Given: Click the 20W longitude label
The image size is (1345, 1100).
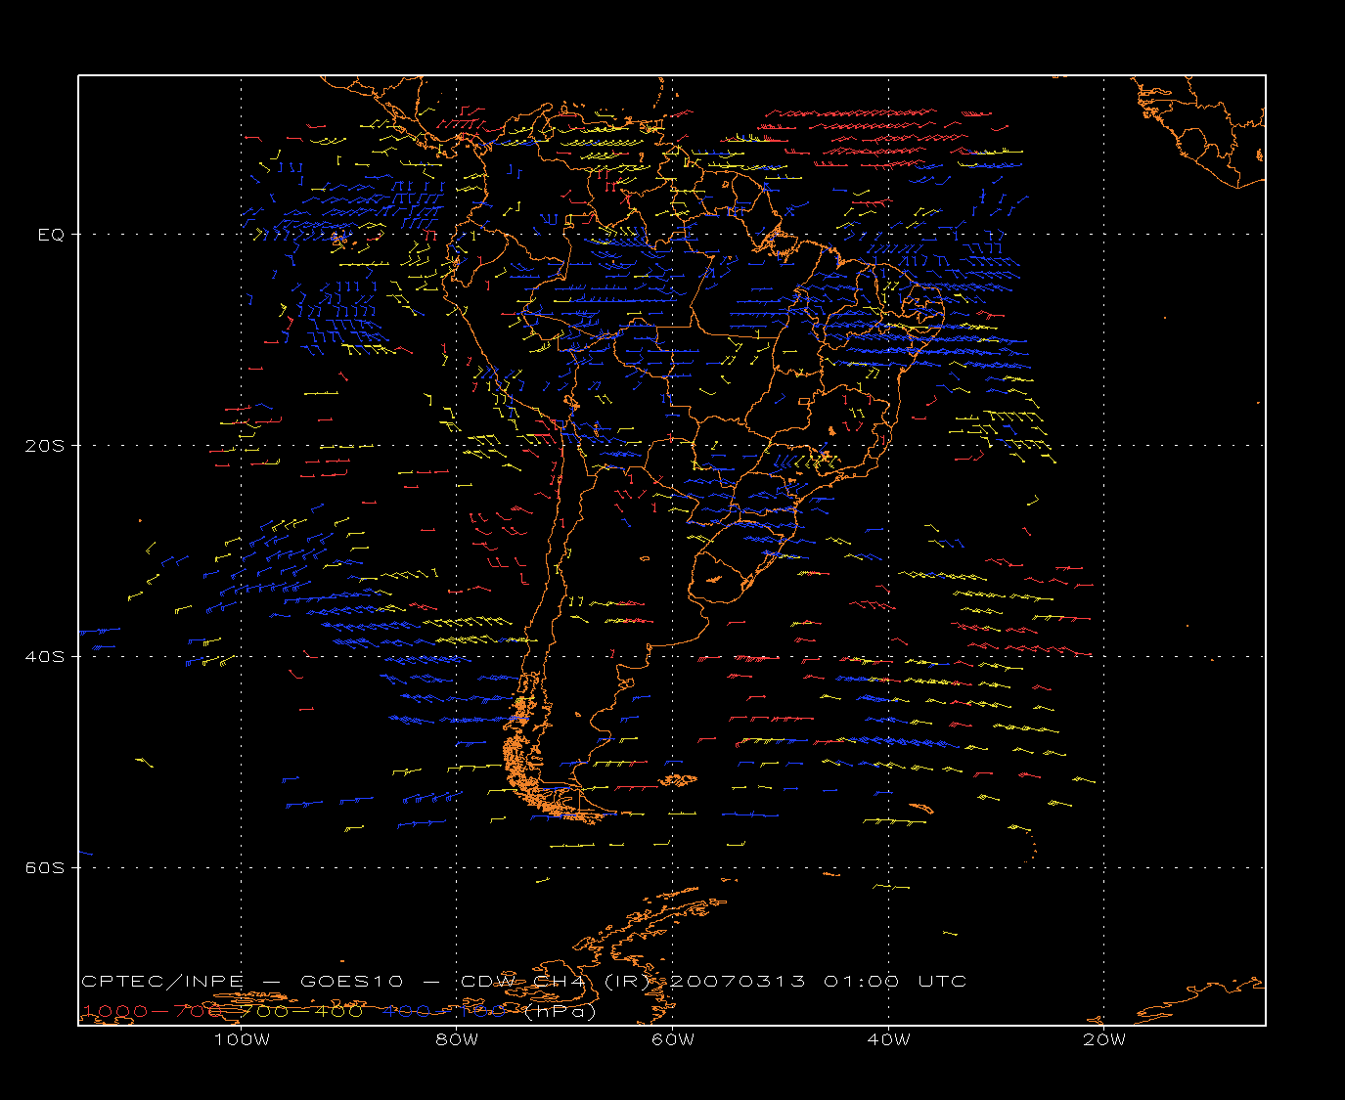Looking at the screenshot, I should 1104,1040.
